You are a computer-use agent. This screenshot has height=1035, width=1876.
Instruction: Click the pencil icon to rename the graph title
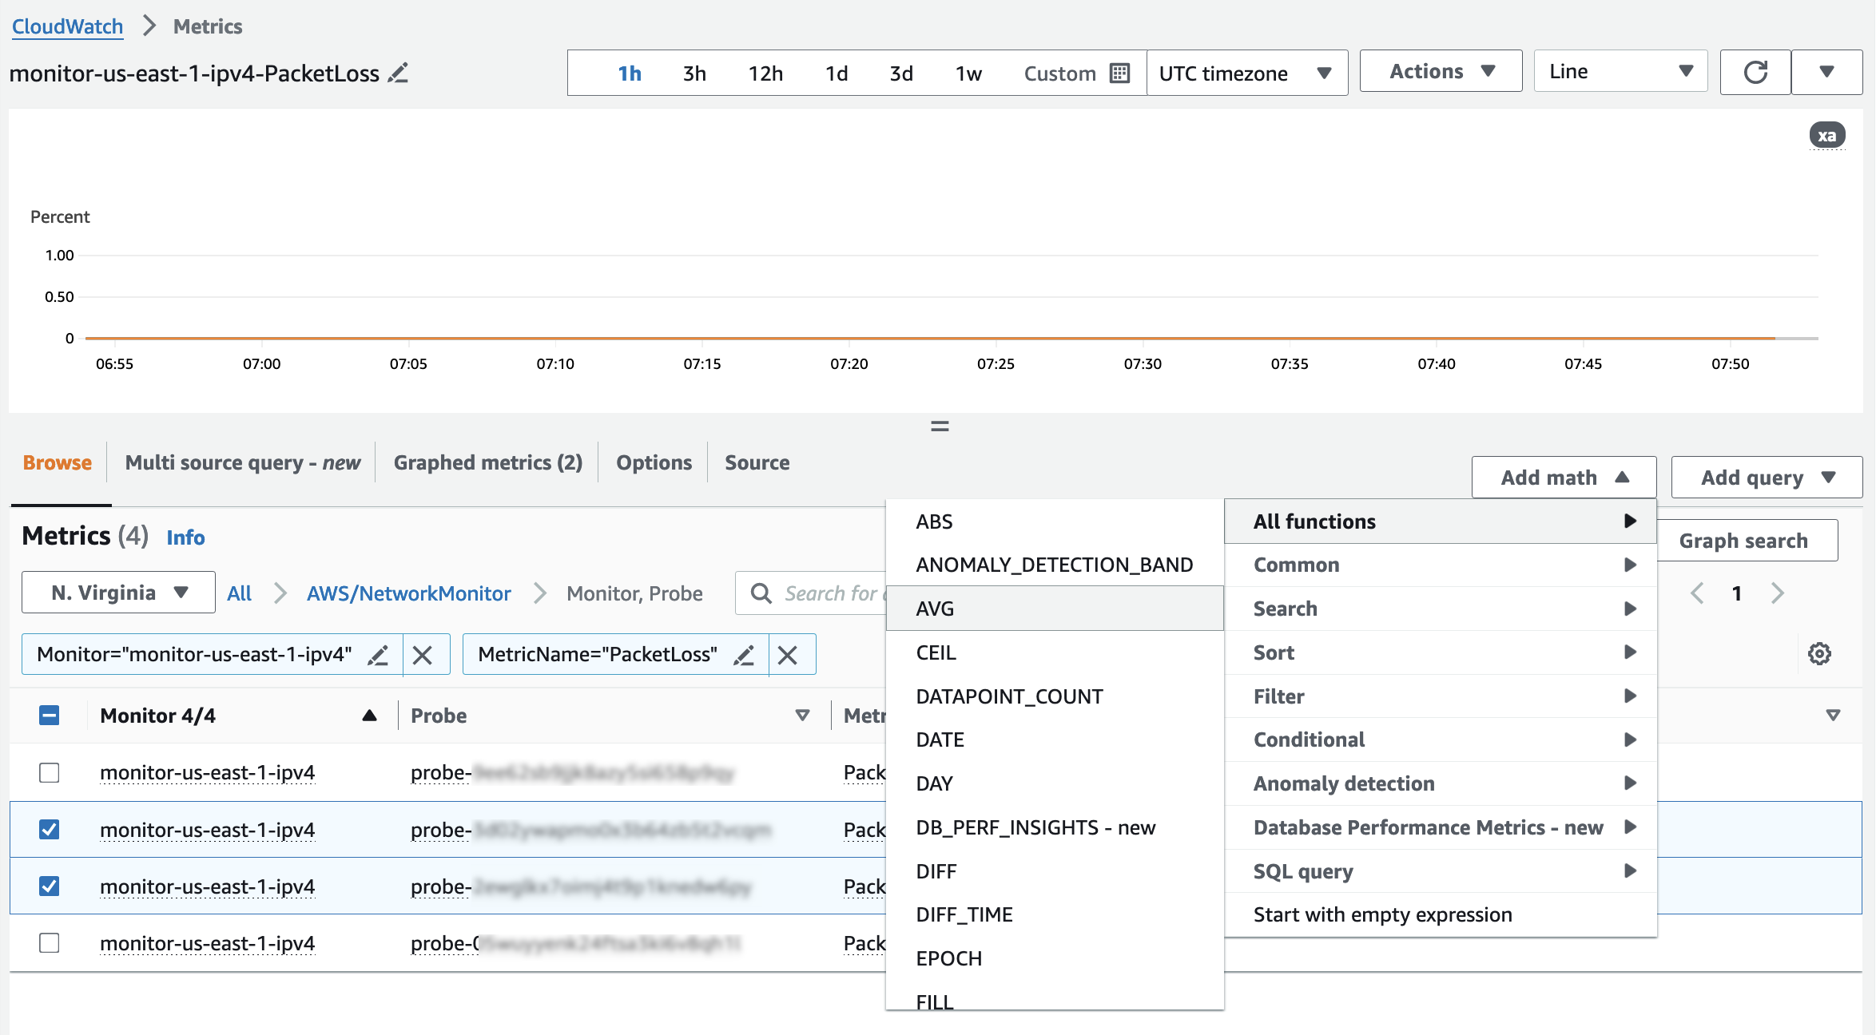[x=398, y=73]
